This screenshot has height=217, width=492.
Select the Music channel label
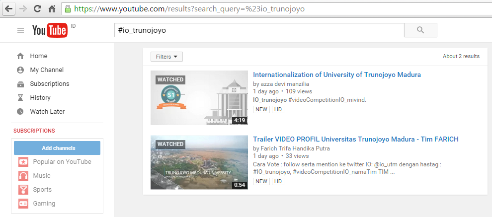pyautogui.click(x=42, y=176)
